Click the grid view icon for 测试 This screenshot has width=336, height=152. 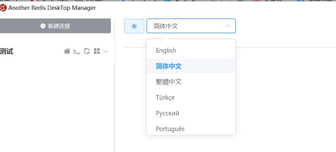[x=97, y=51]
